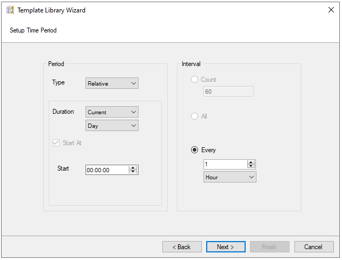Click the Count field containing 60
342x260 pixels.
(x=228, y=91)
